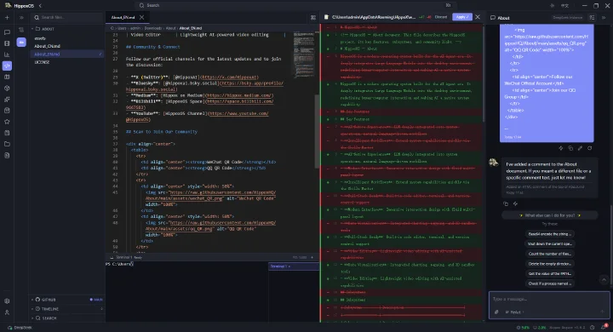Click 'Shut down the current ope...' suggestion
The image size is (613, 332).
[x=550, y=244]
